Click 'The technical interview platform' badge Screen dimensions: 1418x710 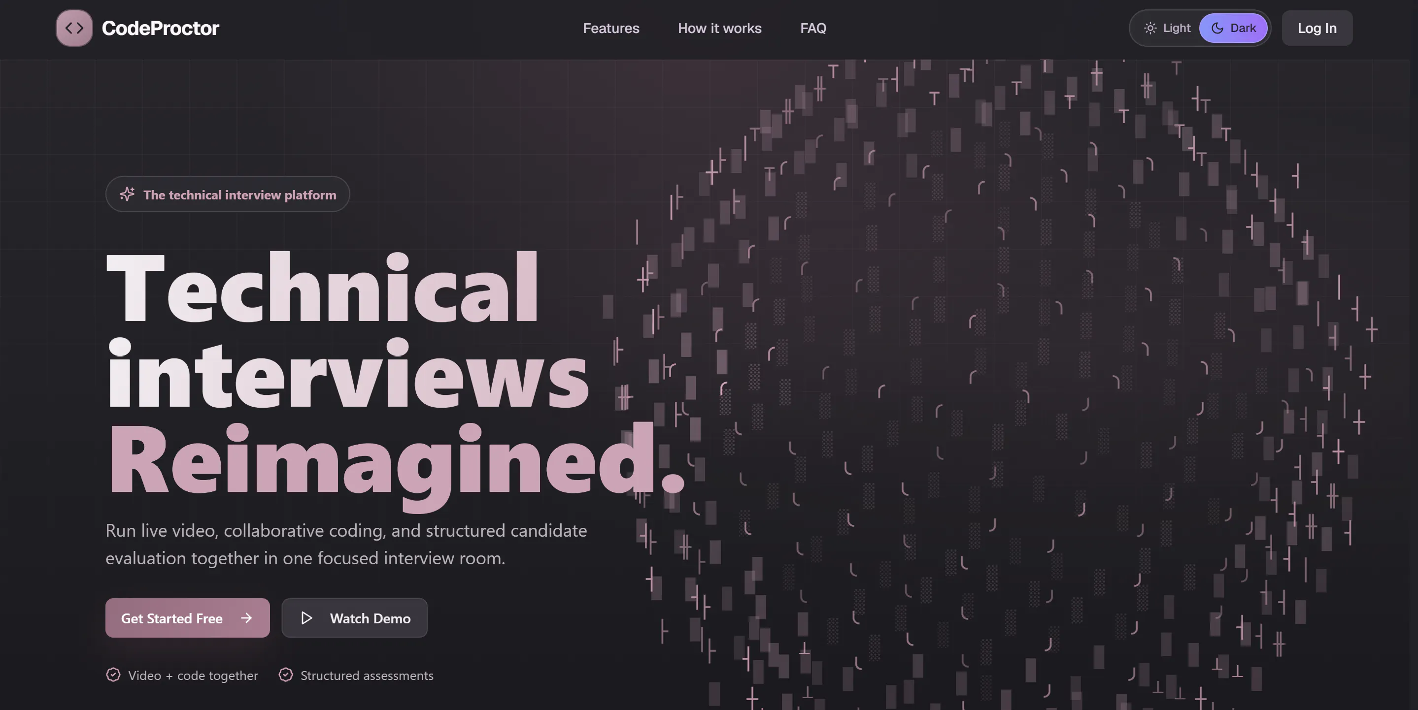coord(227,194)
